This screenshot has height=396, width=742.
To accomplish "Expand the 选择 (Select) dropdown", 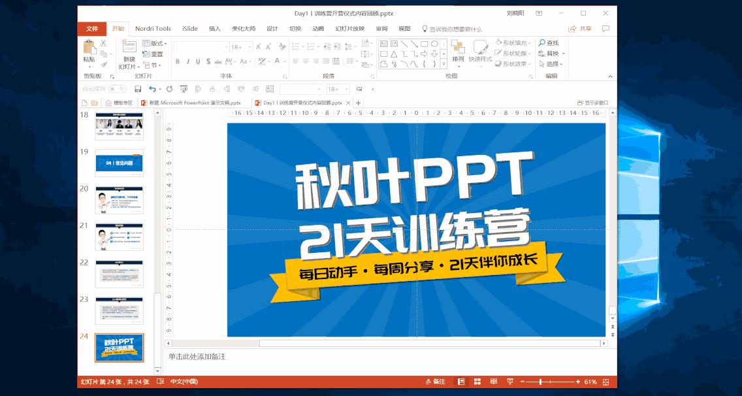I will point(553,64).
